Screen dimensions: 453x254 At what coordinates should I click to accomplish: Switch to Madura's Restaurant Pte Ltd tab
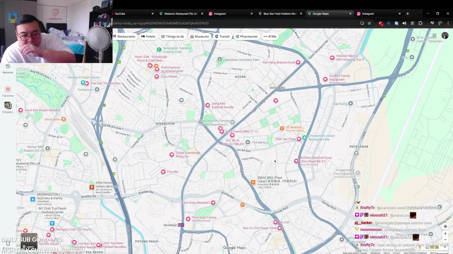(180, 13)
